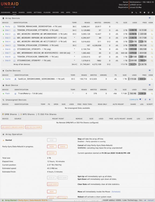This screenshot has width=155, height=202.
Task: Open the Settings menu tab
Action: click(x=38, y=12)
